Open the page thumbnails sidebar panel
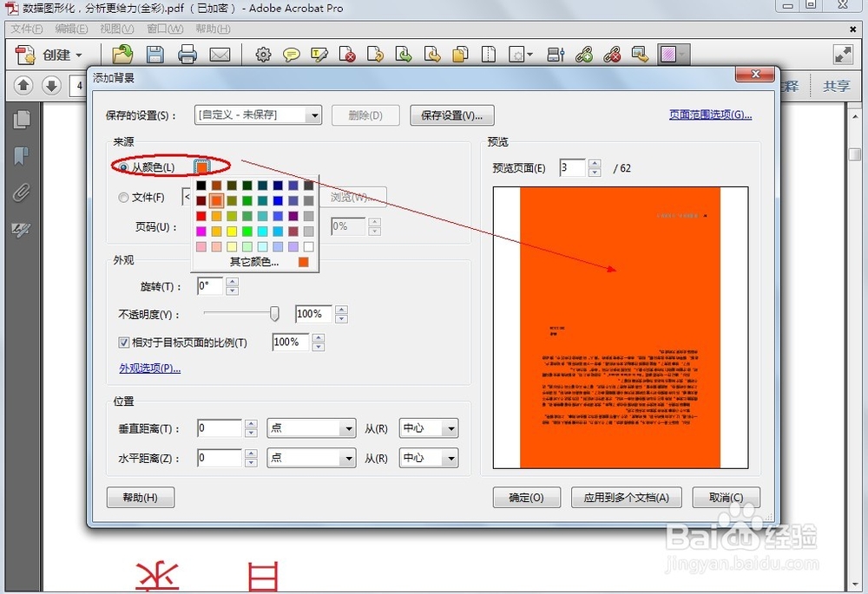This screenshot has height=594, width=868. pos(22,119)
